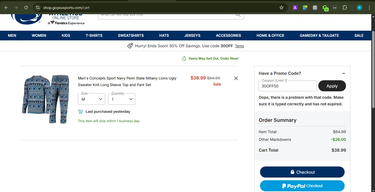Apply the promo code

pyautogui.click(x=332, y=86)
